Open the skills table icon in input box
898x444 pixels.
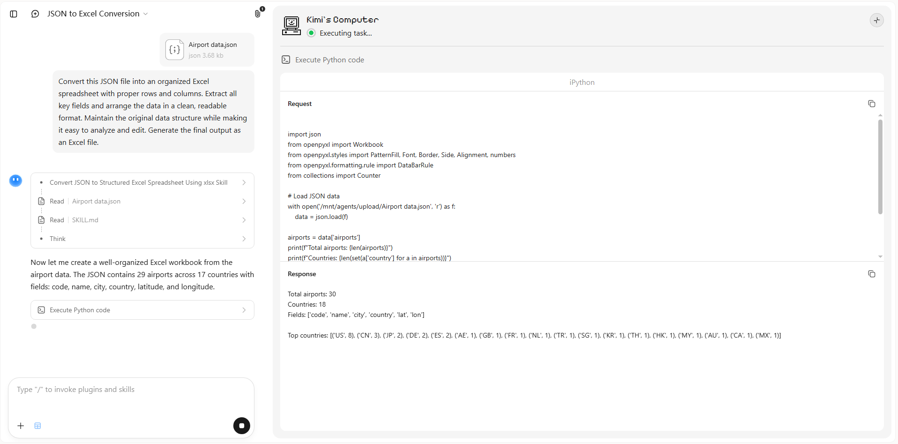click(x=38, y=426)
